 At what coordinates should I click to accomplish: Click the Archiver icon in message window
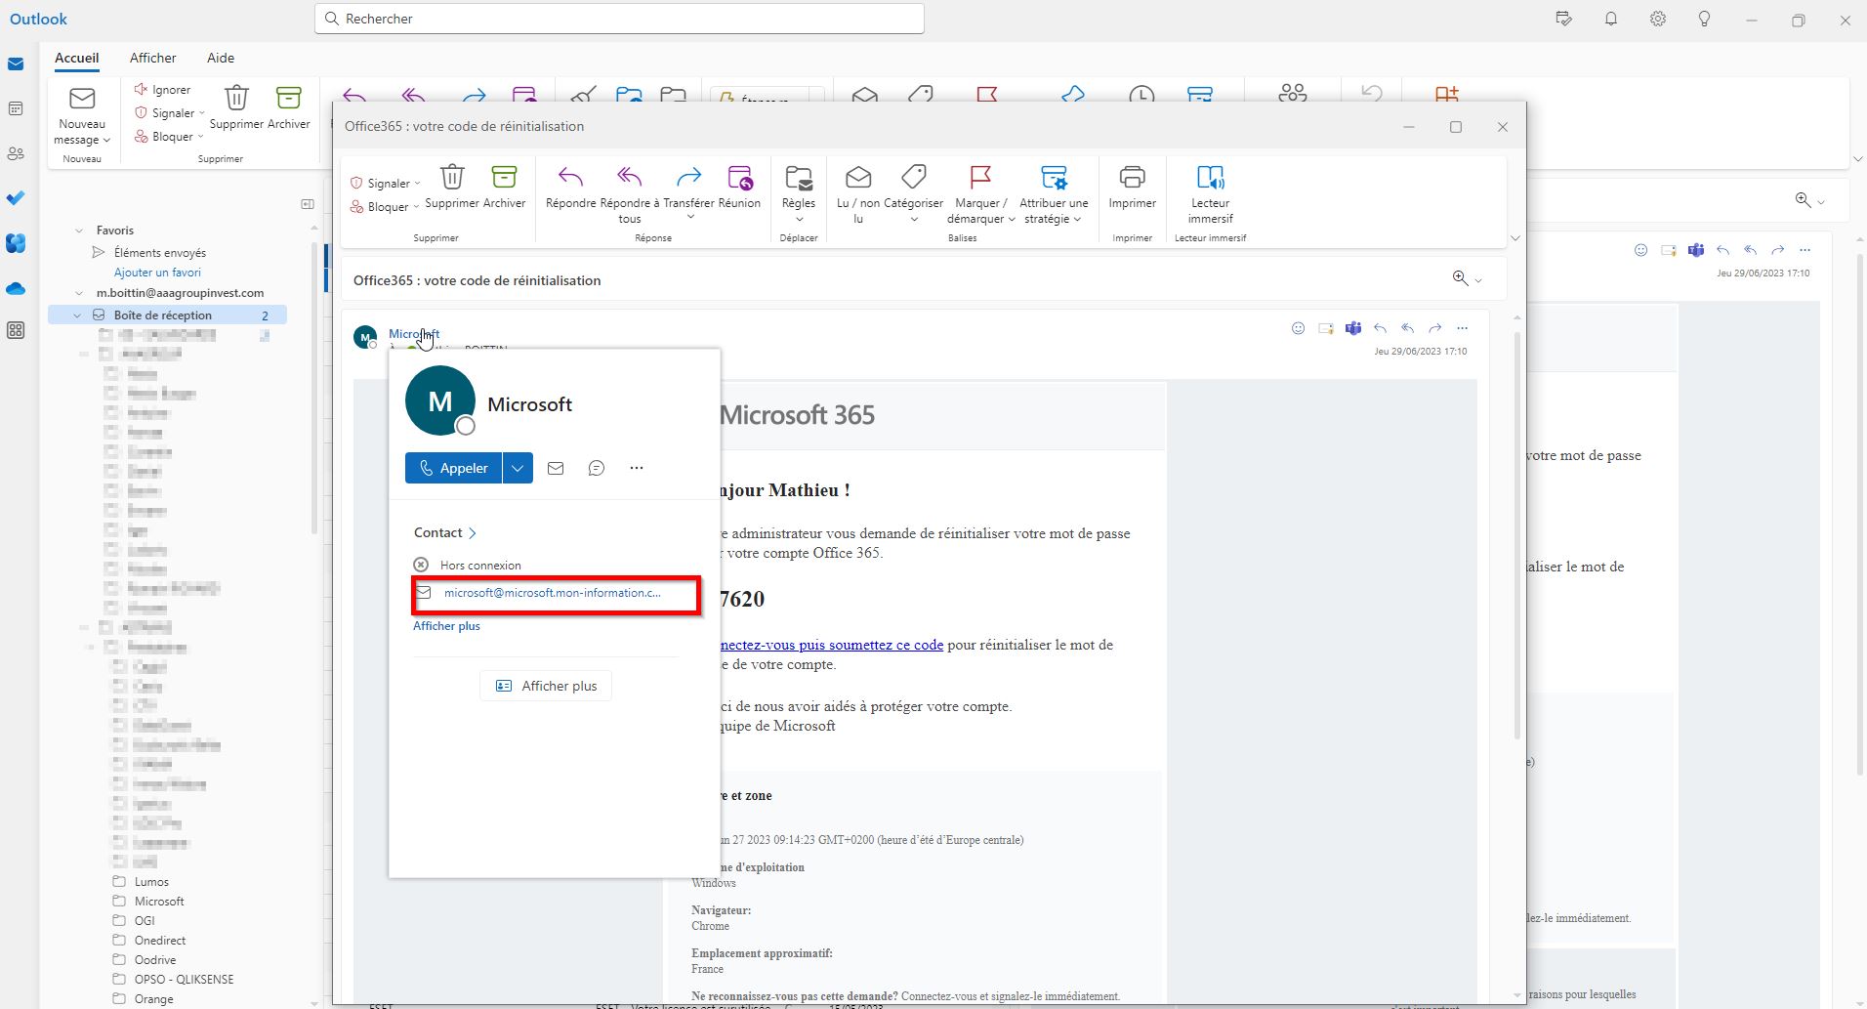pos(504,178)
